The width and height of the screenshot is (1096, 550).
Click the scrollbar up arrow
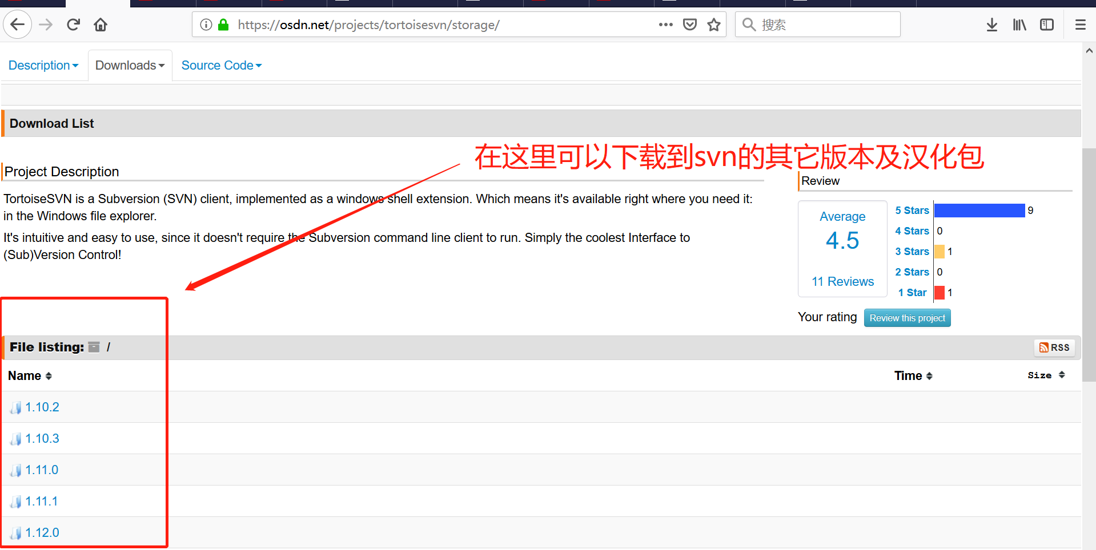click(1089, 51)
